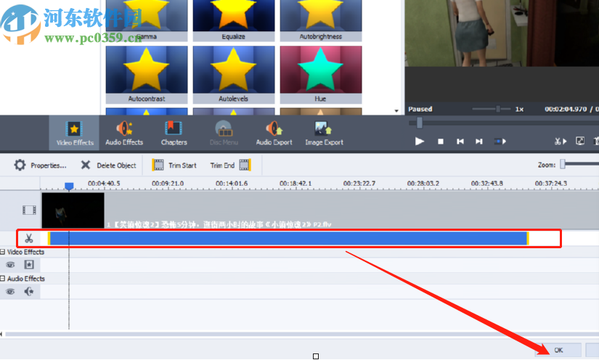The width and height of the screenshot is (599, 360).
Task: Open the Audio Export tab
Action: (x=274, y=133)
